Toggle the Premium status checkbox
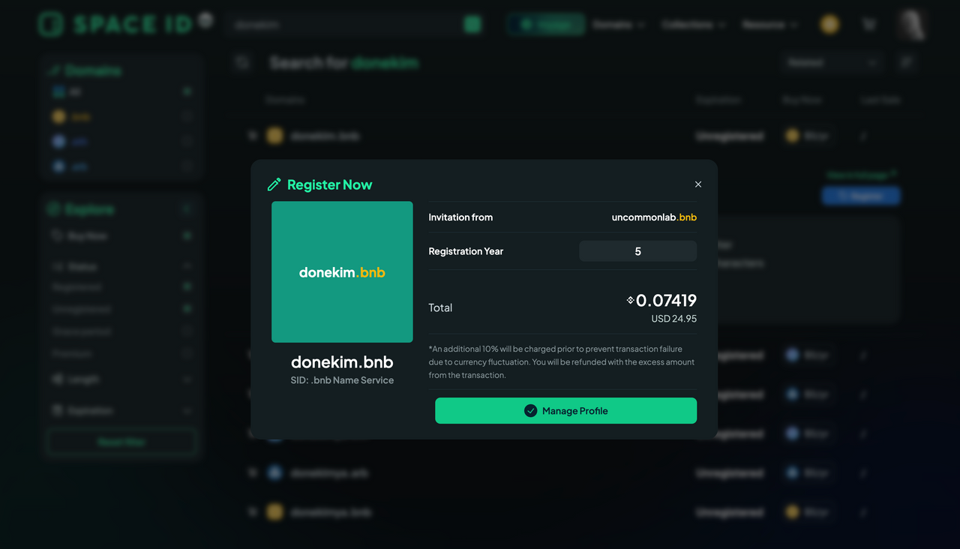 (x=187, y=353)
